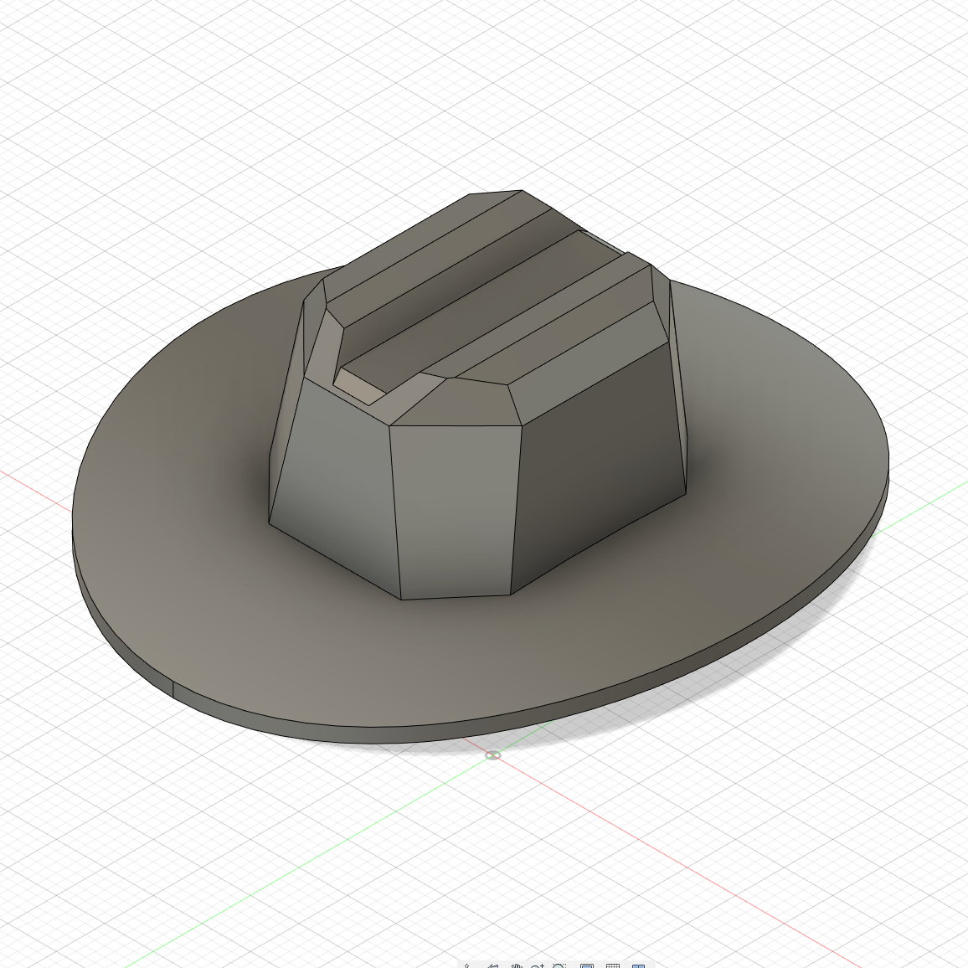
Task: Click the small light-colored face in crown crease
Action: click(x=356, y=384)
